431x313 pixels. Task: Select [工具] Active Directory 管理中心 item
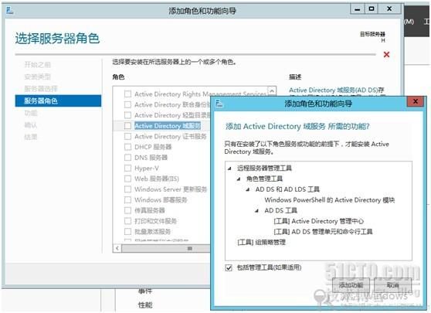[318, 221]
